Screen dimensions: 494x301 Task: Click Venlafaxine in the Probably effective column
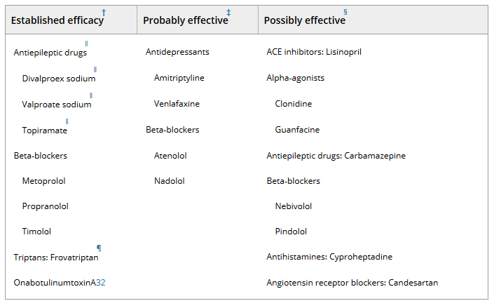coord(177,104)
